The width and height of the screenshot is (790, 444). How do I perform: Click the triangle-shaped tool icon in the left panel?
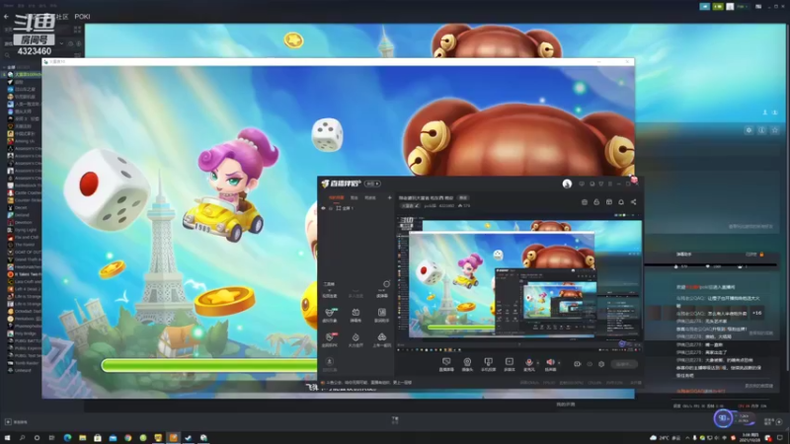pos(382,336)
